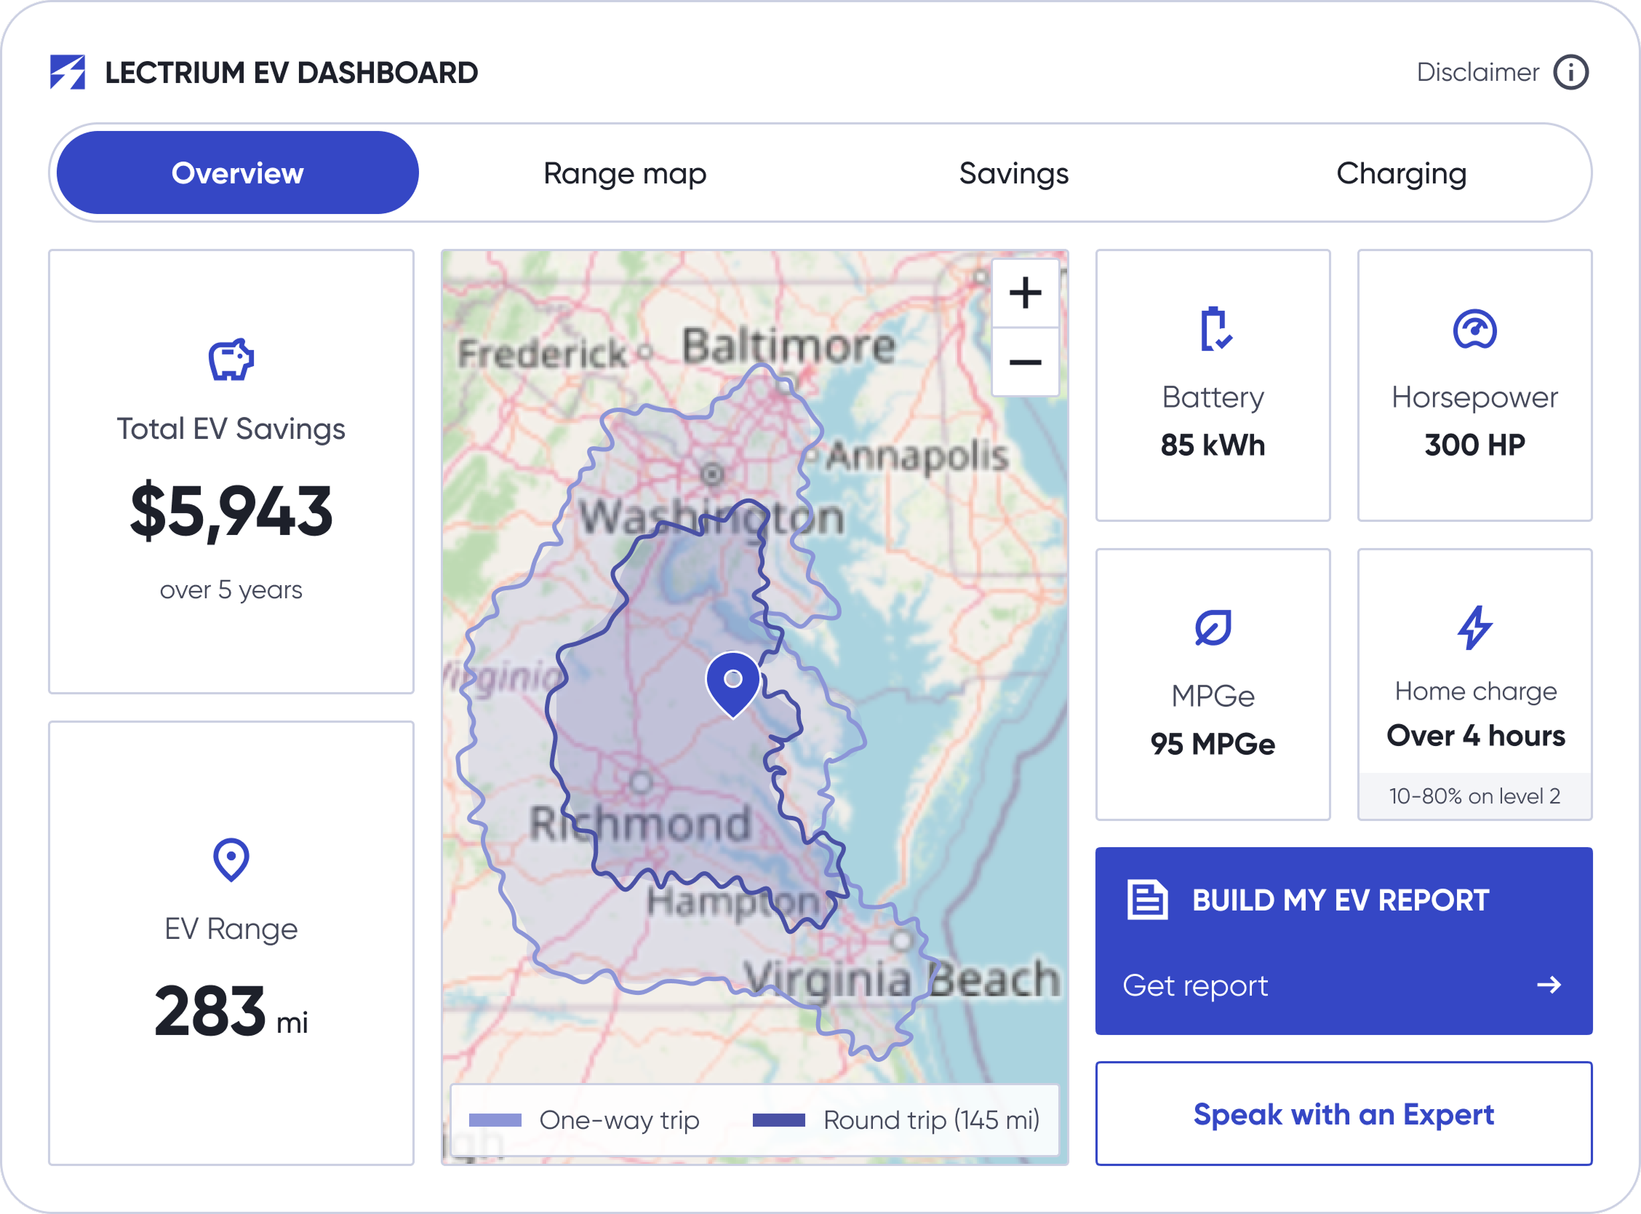Click the report document icon
Image resolution: width=1641 pixels, height=1214 pixels.
coord(1147,900)
